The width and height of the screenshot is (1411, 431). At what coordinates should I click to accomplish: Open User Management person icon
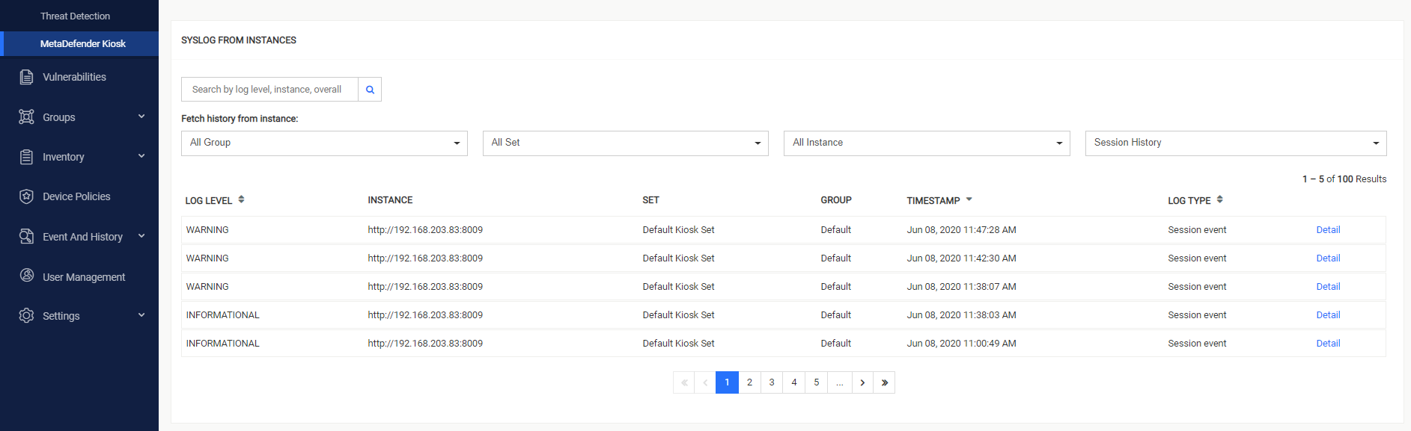(26, 276)
